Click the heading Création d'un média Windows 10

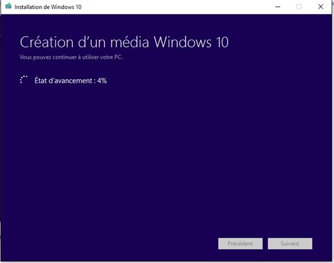[x=124, y=42]
